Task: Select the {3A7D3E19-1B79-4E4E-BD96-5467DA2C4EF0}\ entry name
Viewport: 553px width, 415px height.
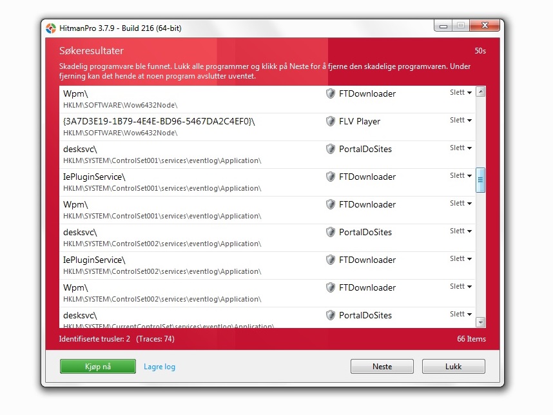Action: click(x=159, y=121)
